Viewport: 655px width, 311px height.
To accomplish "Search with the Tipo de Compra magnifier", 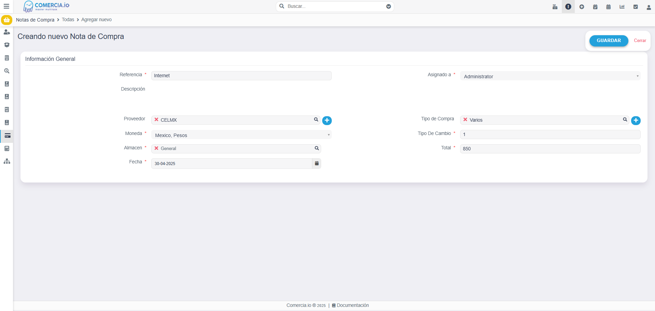I will click(x=625, y=120).
